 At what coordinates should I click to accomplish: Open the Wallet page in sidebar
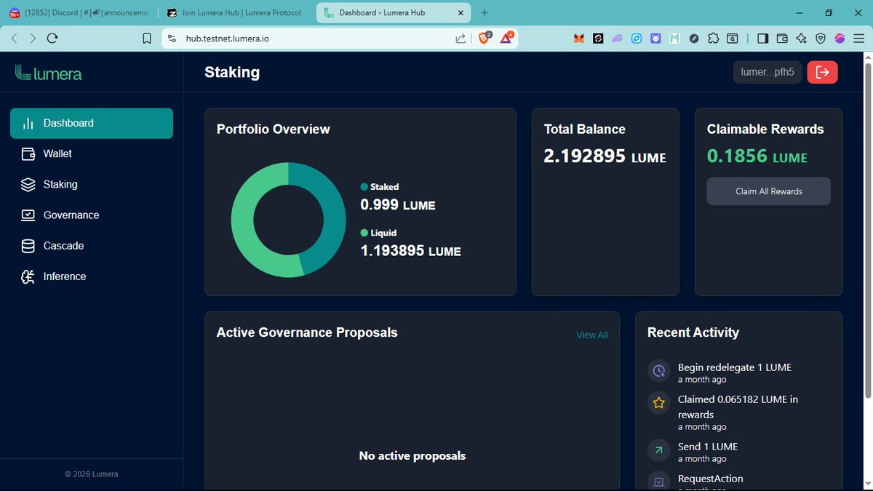click(92, 153)
